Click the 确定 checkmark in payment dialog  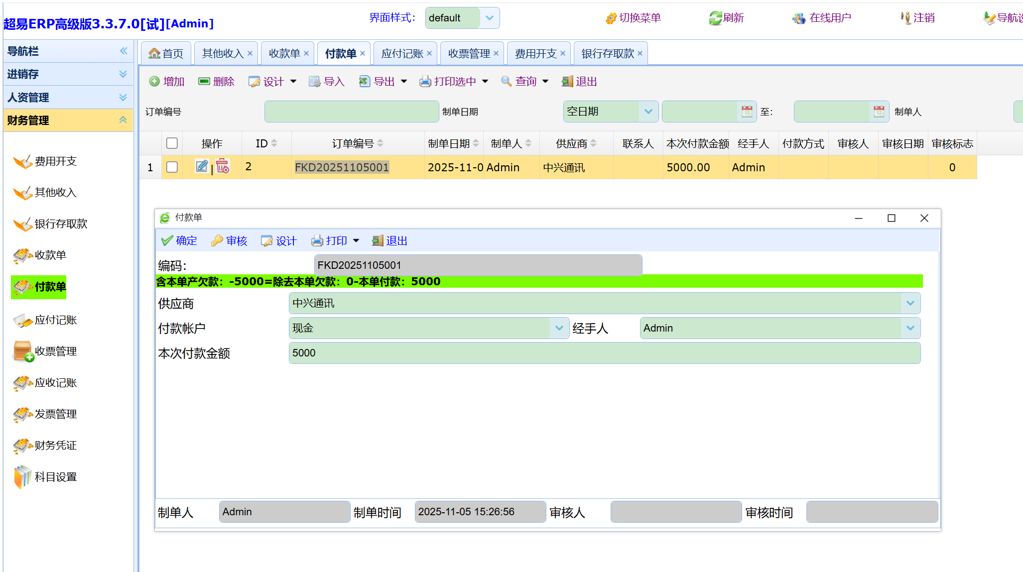coord(167,241)
